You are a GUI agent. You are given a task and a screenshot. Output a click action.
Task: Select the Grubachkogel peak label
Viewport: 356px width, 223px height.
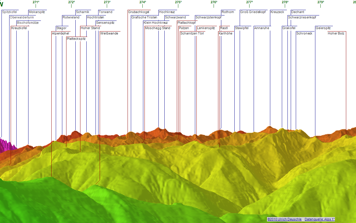coord(139,12)
